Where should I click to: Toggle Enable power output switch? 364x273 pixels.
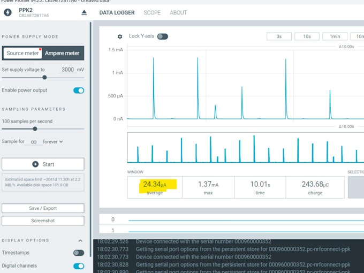point(79,90)
